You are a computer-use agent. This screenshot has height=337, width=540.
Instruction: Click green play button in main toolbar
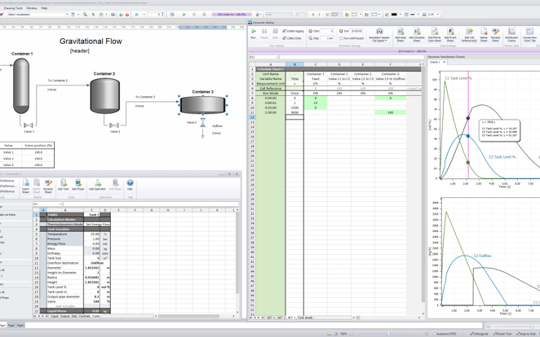coord(184,15)
